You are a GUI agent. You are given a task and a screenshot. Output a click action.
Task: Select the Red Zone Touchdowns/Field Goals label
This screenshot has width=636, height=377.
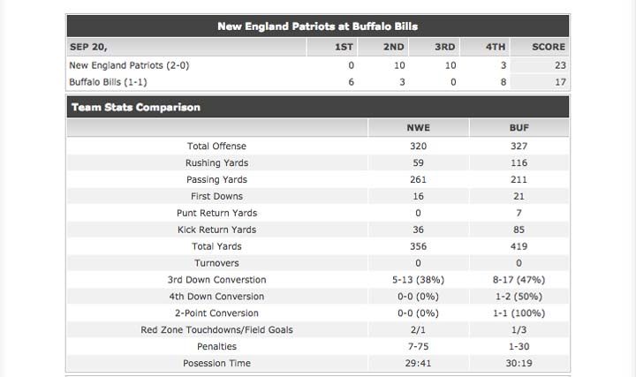pos(216,330)
